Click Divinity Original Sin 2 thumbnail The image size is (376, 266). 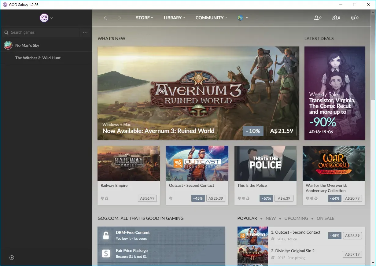[253, 254]
